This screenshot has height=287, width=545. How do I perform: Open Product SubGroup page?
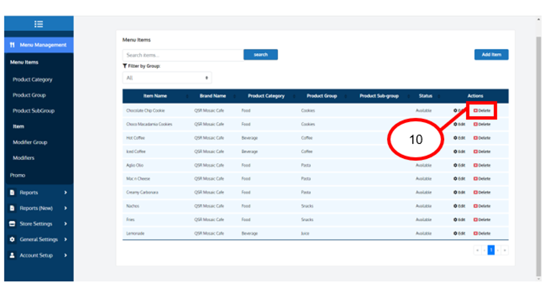(x=34, y=111)
